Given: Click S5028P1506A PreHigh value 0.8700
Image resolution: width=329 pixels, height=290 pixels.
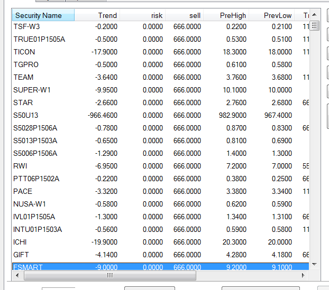Looking at the screenshot, I should 236,128.
